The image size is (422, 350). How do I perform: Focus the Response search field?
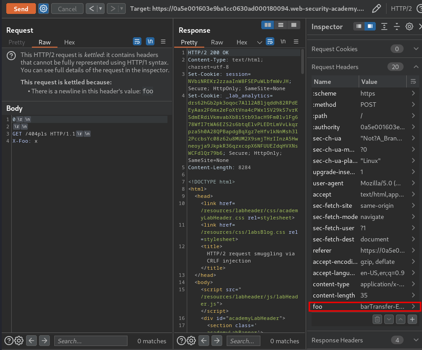coord(244,341)
